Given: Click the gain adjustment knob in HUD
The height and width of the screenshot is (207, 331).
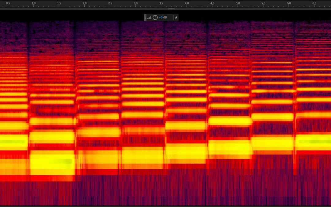Looking at the screenshot, I should click(155, 17).
